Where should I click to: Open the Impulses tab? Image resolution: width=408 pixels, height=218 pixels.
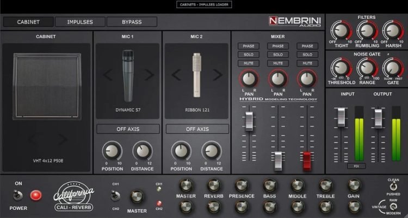coord(80,22)
